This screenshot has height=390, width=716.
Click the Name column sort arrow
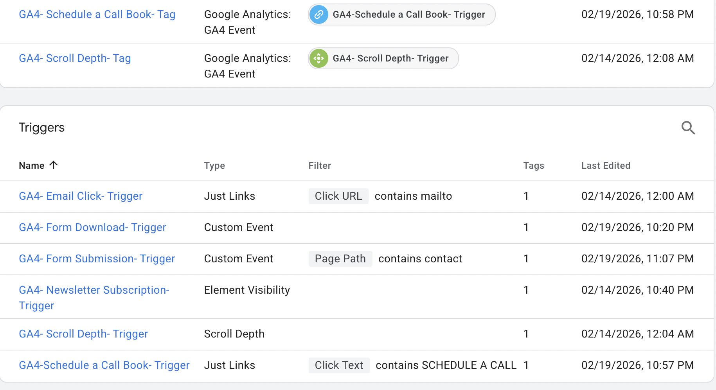coord(54,165)
